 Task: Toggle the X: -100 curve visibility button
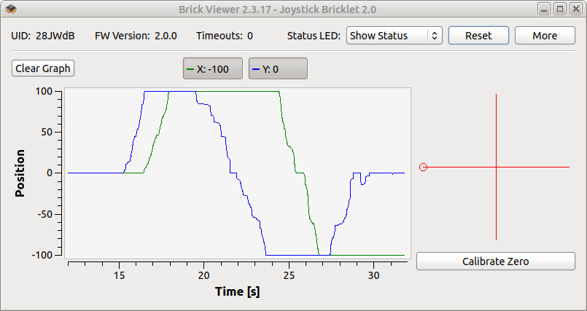point(213,68)
